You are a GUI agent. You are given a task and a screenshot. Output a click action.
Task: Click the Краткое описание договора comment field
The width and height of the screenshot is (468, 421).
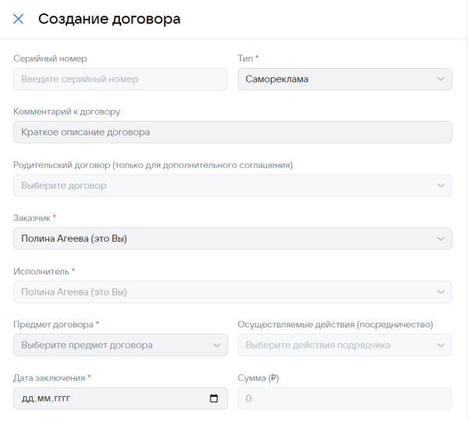(232, 132)
